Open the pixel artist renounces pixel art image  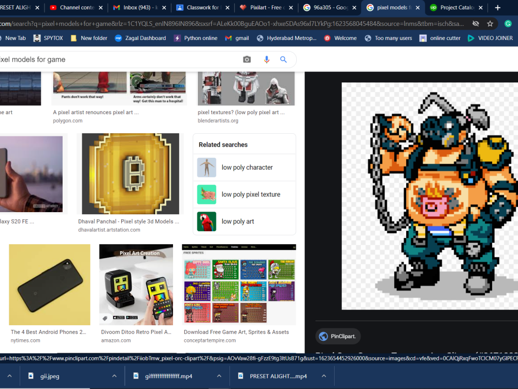pos(119,89)
